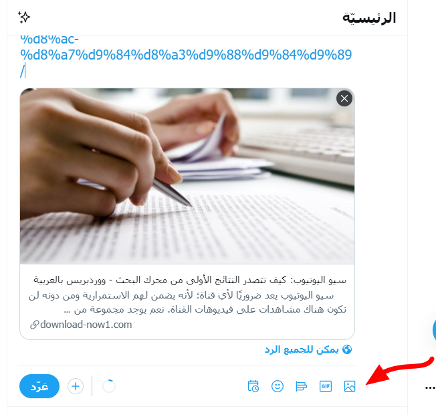Image resolution: width=436 pixels, height=415 pixels.
Task: Click the character count progress circle
Action: coord(109,386)
